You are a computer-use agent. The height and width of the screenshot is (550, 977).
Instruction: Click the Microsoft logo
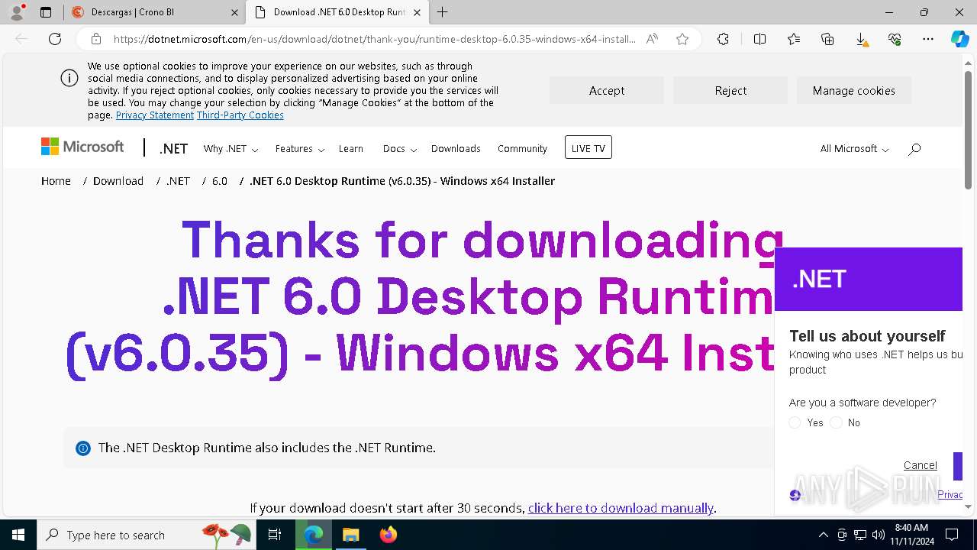point(82,147)
